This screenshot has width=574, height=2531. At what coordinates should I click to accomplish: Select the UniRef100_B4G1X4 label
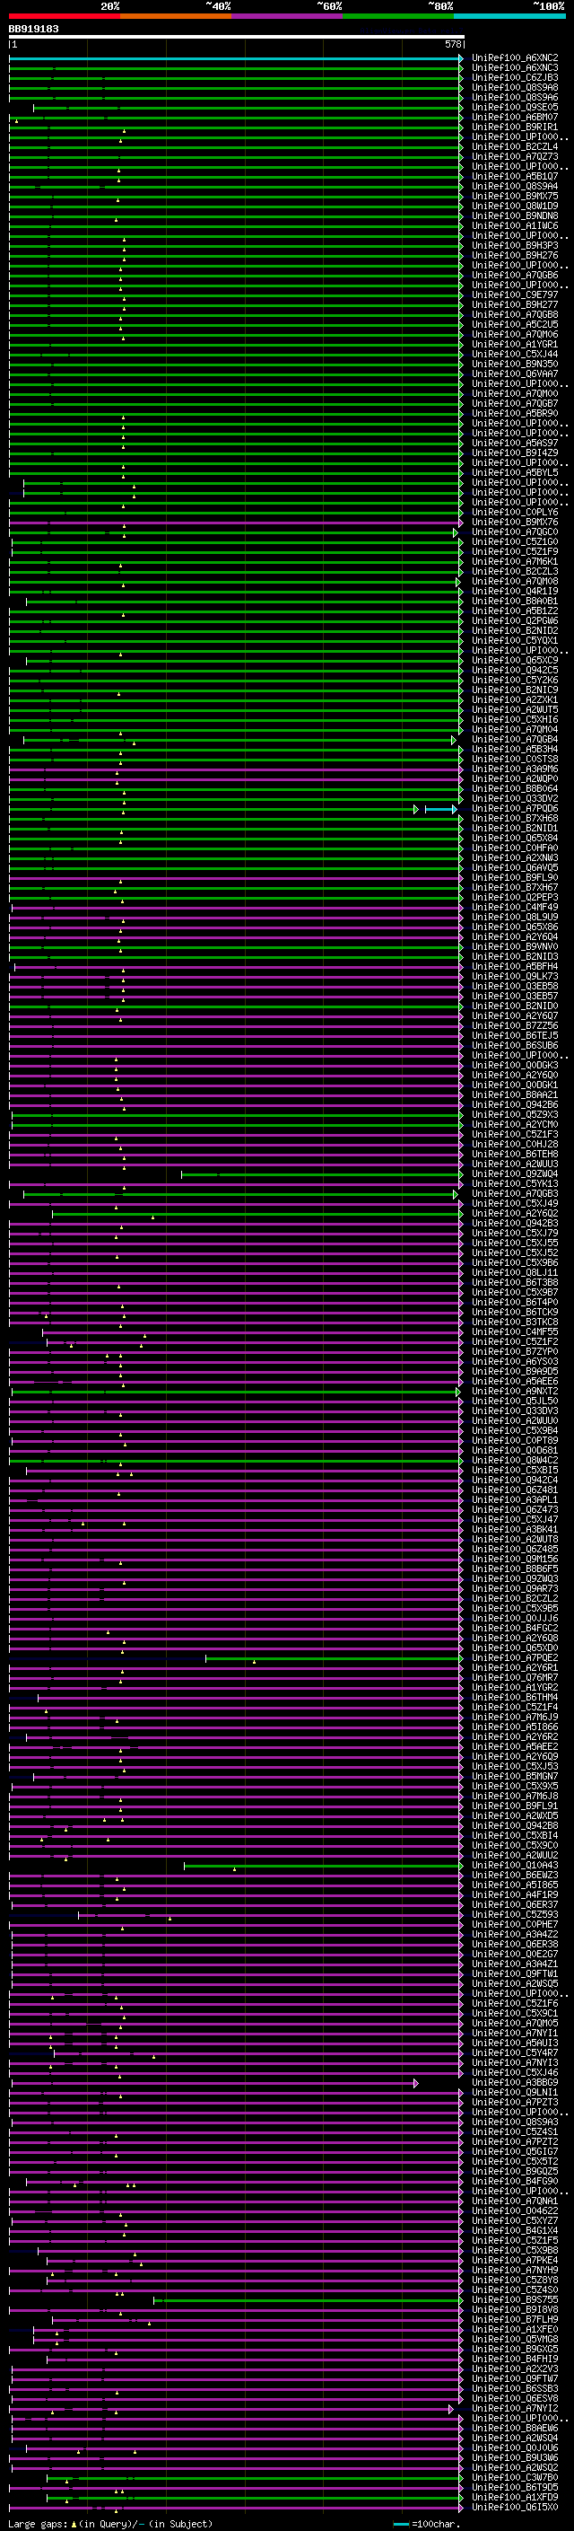click(x=515, y=2230)
